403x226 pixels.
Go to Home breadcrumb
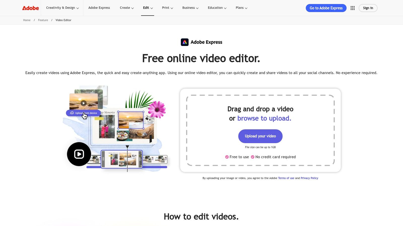[x=27, y=20]
